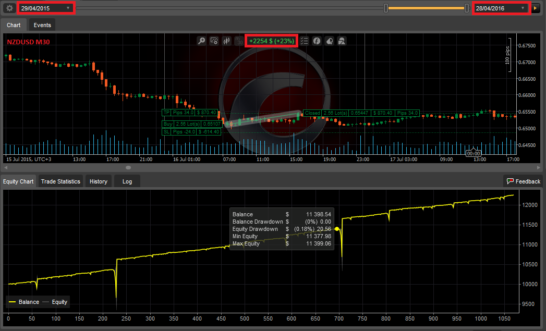Open the Log tab
Screen dimensions: 546x331
click(x=127, y=181)
